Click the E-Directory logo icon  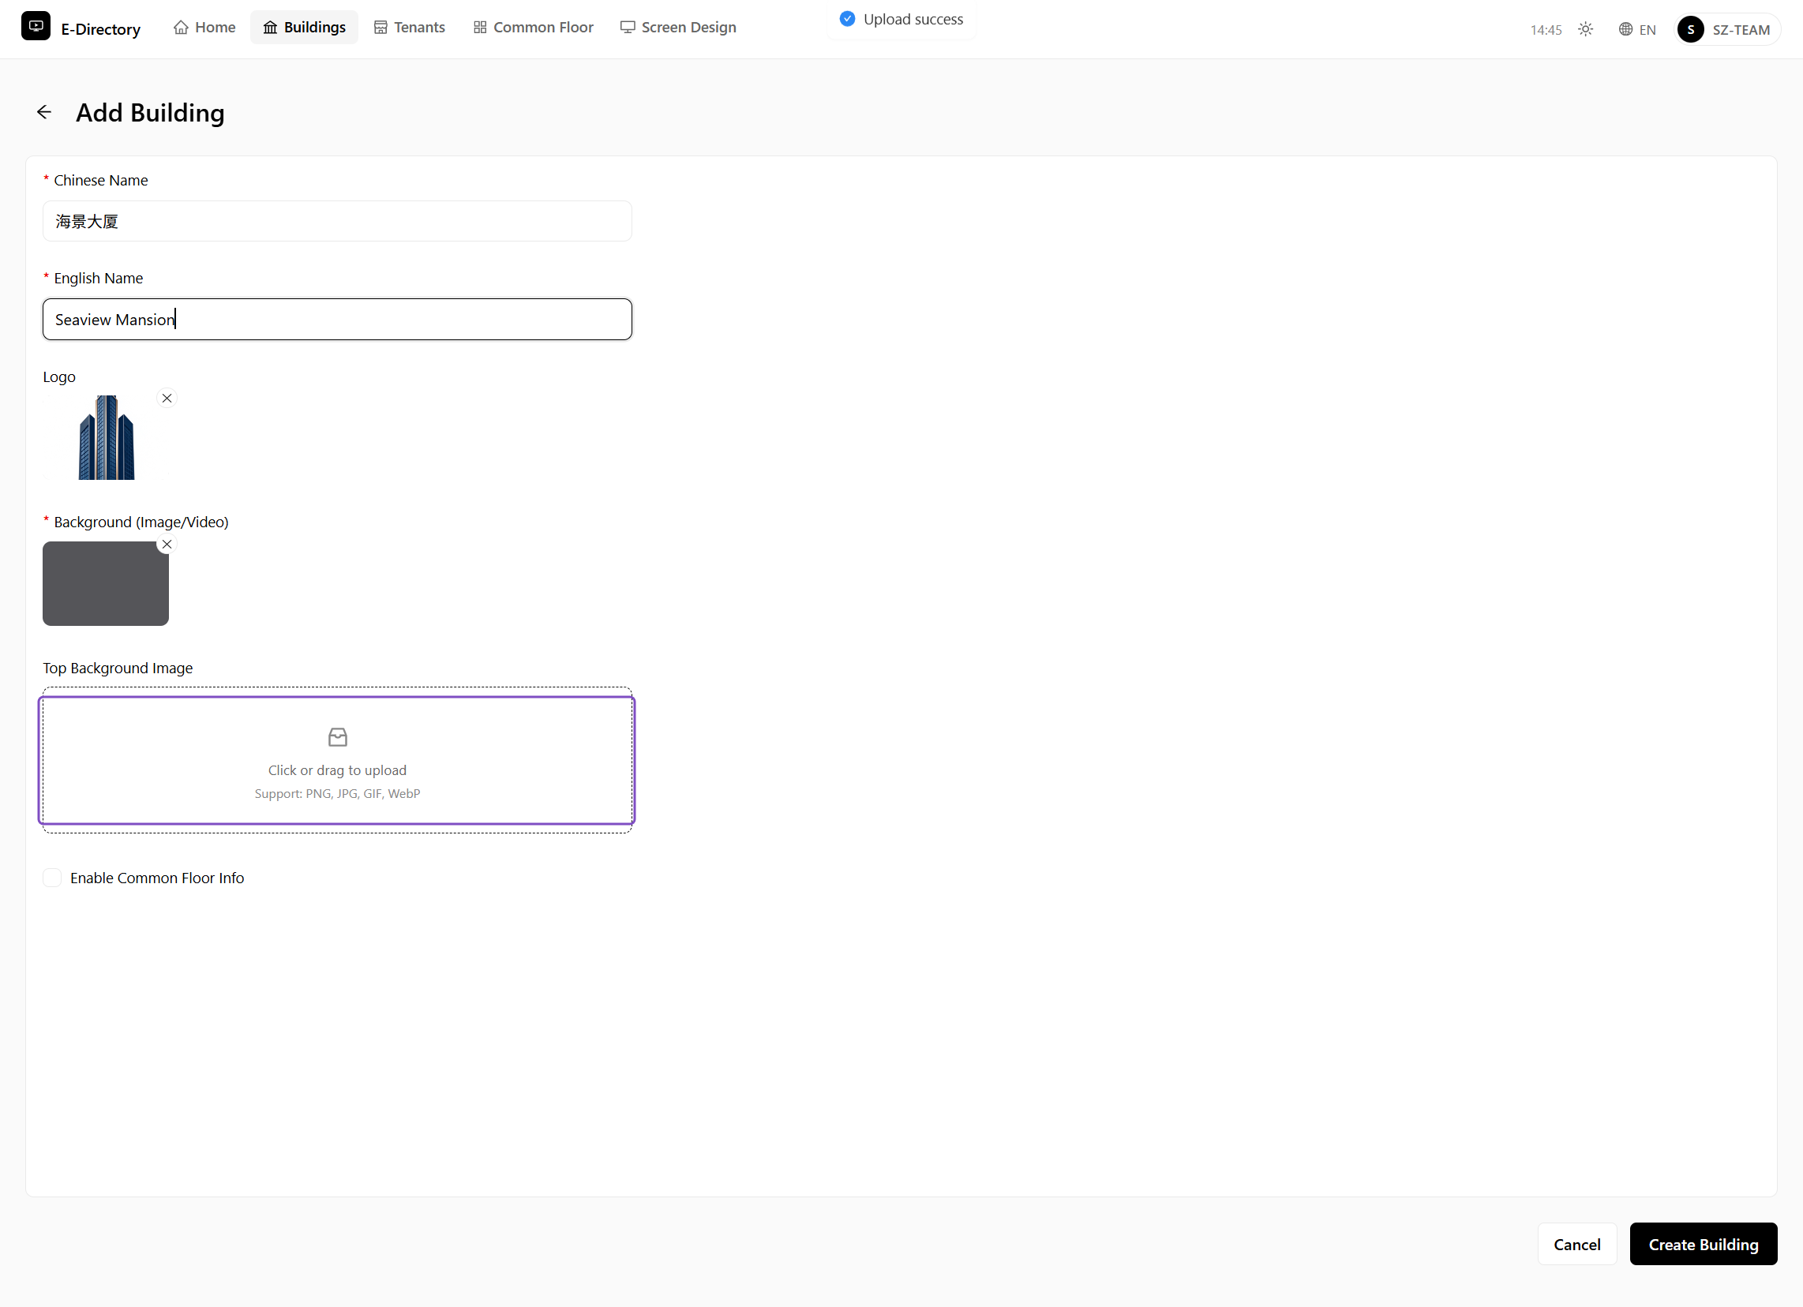coord(36,26)
